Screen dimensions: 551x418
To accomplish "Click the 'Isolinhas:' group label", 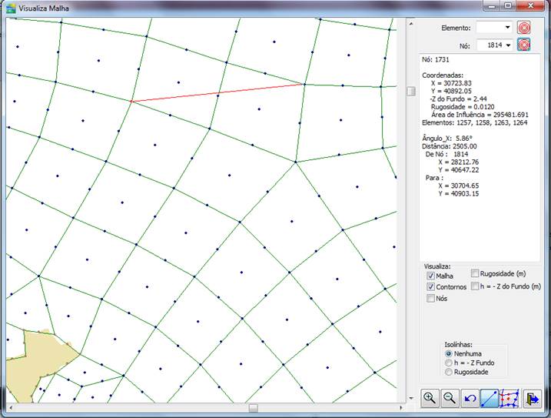I will (x=458, y=345).
